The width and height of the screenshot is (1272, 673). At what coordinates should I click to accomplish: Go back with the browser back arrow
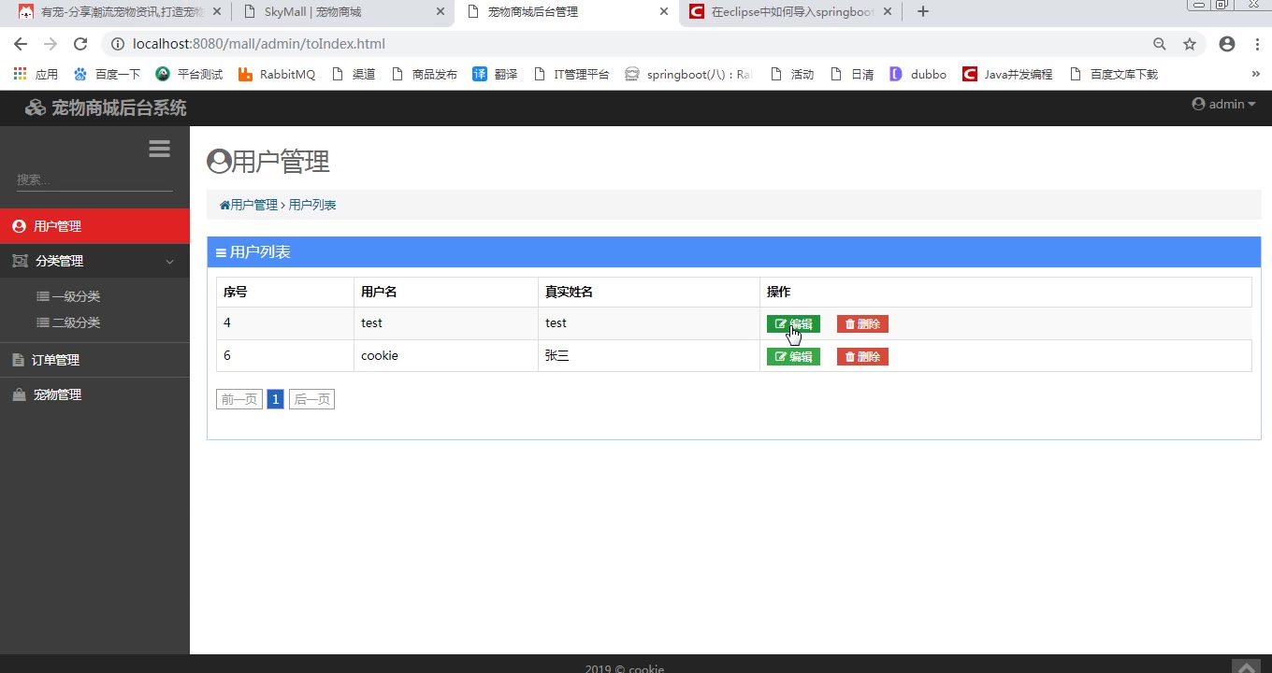(x=21, y=44)
